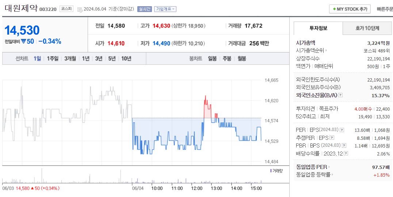Click the 코스피 market label

pos(66,9)
